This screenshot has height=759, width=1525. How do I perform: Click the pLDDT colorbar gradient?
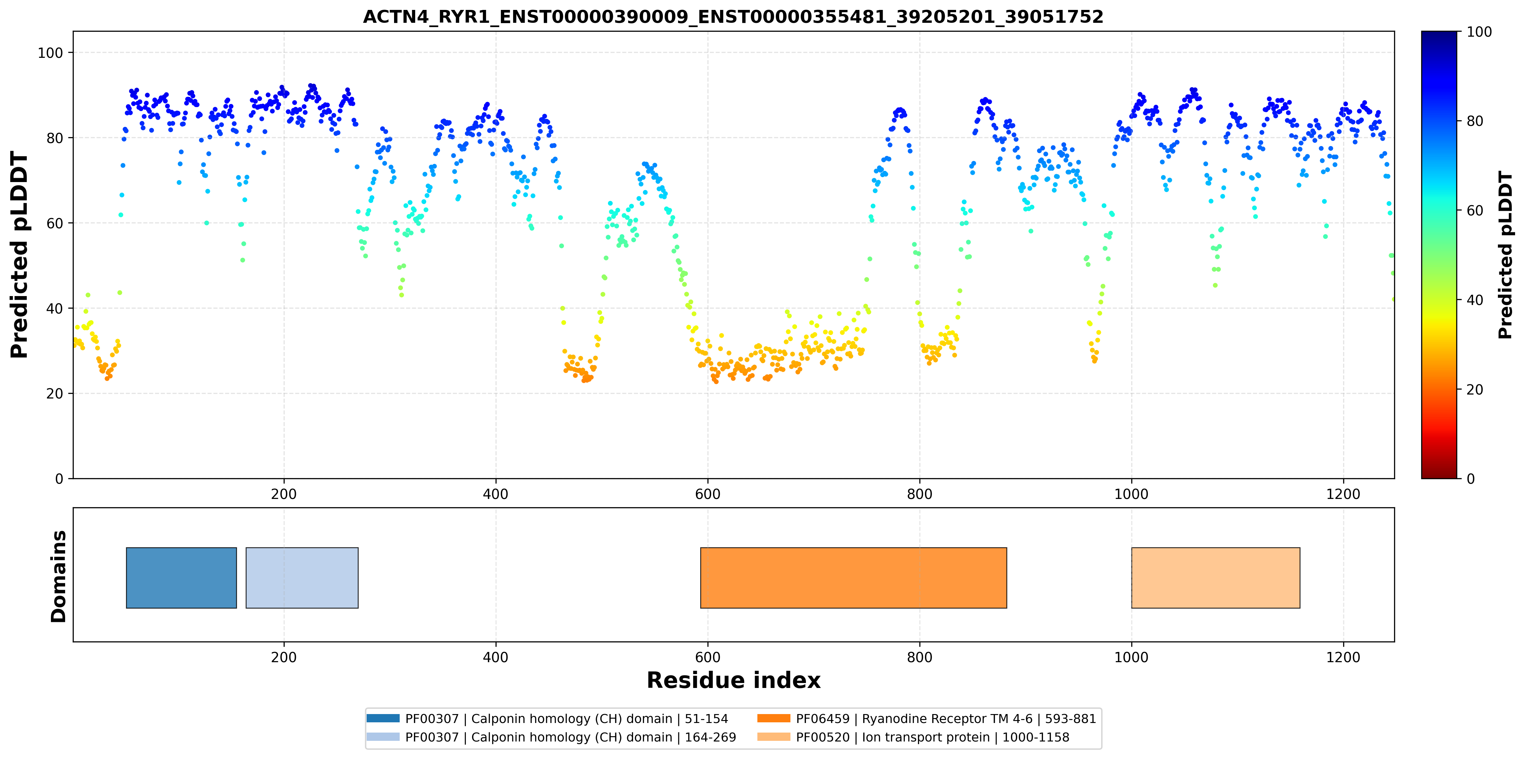pyautogui.click(x=1439, y=254)
